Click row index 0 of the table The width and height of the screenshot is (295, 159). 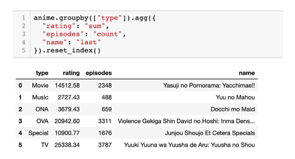coord(20,85)
